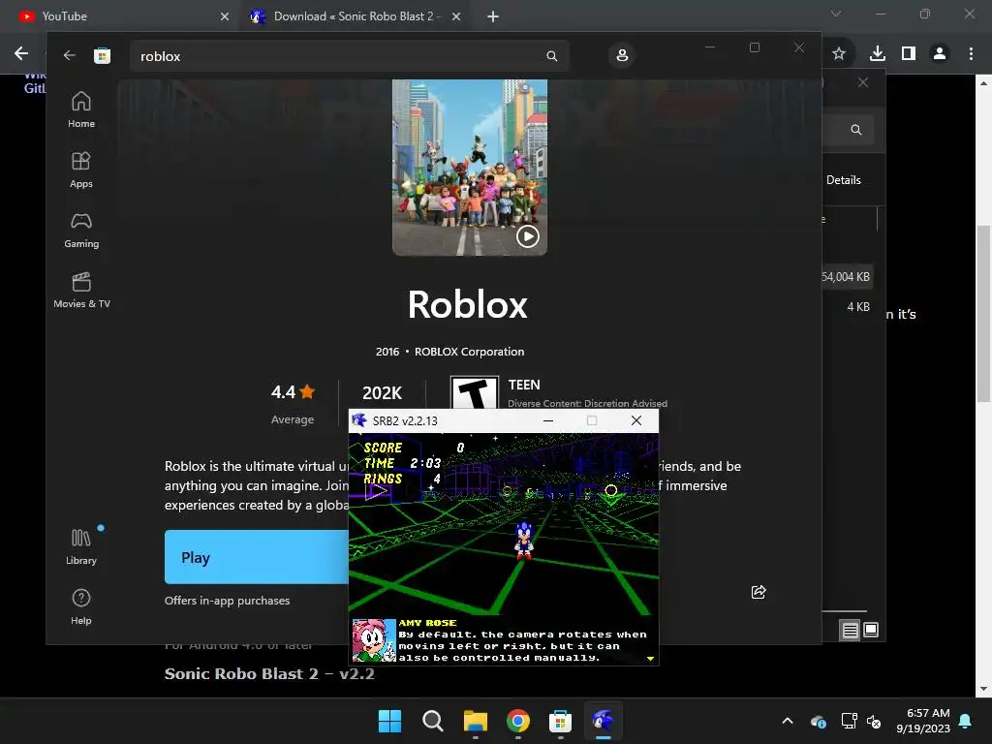The image size is (992, 744).
Task: Click the browser page vertical scrollbar
Action: (984, 313)
